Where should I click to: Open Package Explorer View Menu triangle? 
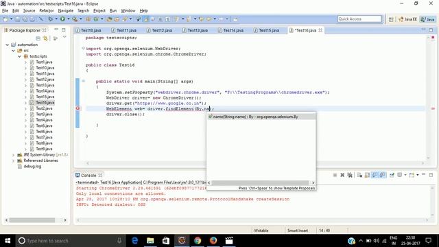64,37
